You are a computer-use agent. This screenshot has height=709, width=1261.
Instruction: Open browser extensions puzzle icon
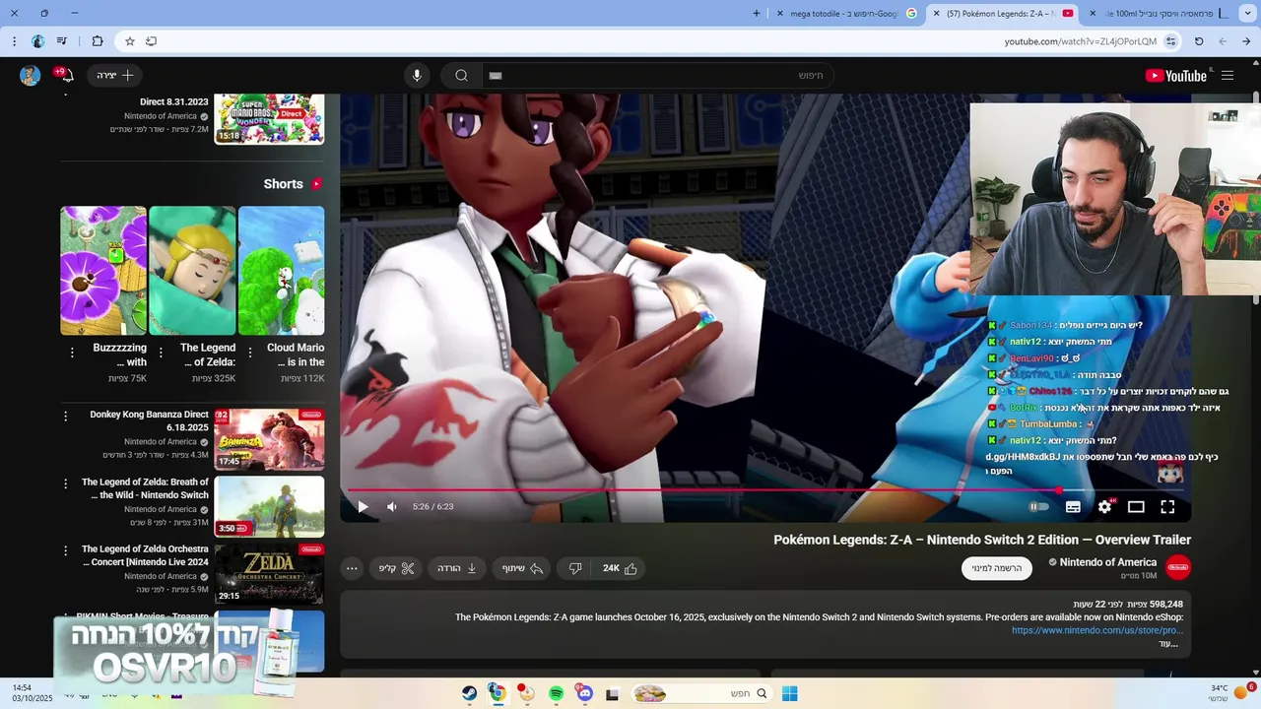point(98,41)
